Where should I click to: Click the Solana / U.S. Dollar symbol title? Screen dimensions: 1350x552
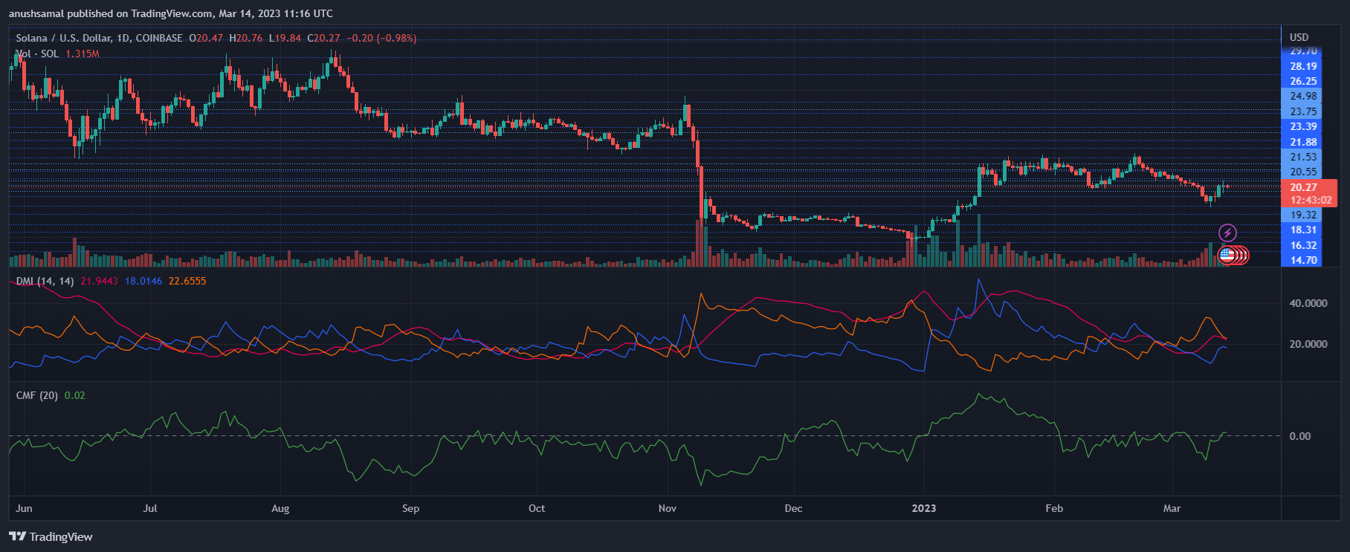pos(99,38)
